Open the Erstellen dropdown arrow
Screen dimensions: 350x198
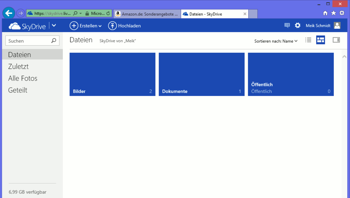(100, 26)
